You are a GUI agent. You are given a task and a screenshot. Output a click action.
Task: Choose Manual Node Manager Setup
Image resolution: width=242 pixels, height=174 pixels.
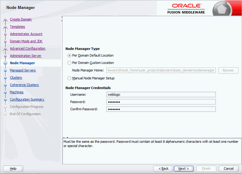click(69, 78)
